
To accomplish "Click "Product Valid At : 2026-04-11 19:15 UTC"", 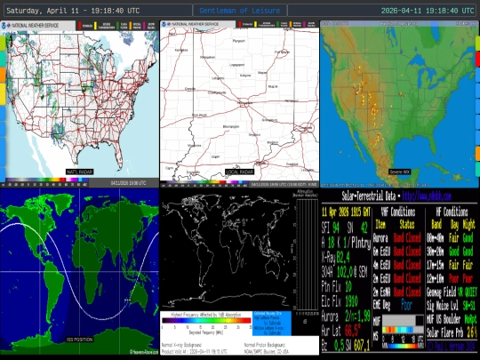I will [195, 351].
